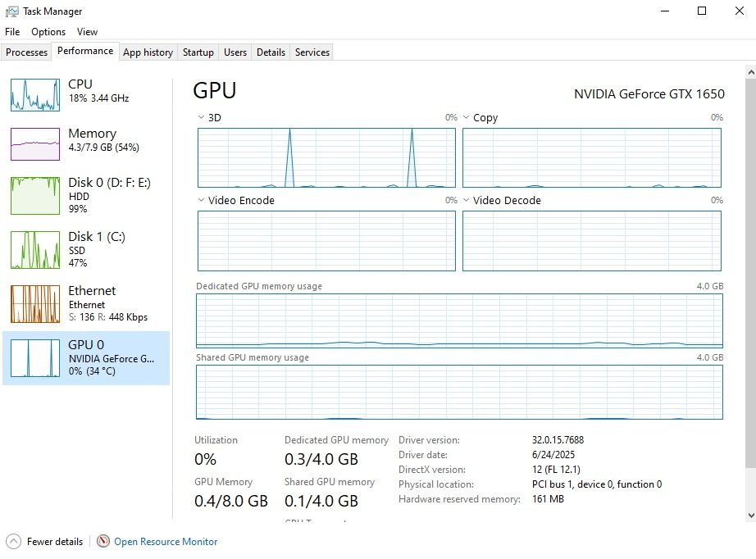Viewport: 756px width, 559px height.
Task: Click the scrollbar down arrow
Action: coord(751,515)
